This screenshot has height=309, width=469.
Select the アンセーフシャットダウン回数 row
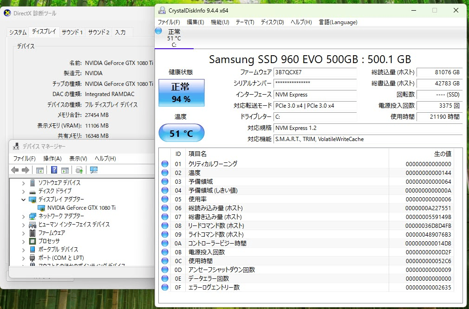click(307, 270)
